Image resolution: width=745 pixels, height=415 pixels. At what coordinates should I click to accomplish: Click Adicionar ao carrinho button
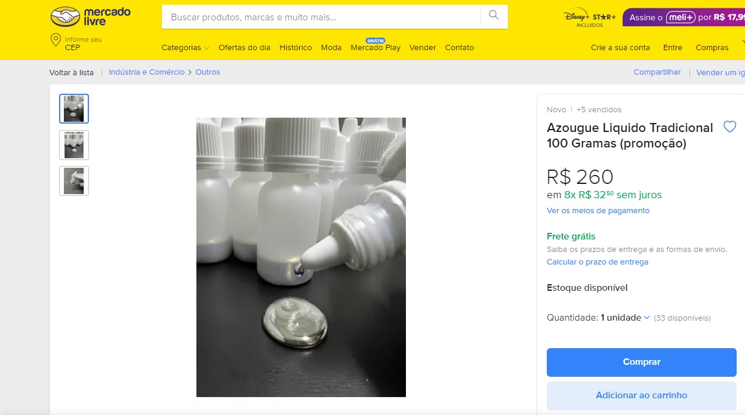[x=642, y=395]
